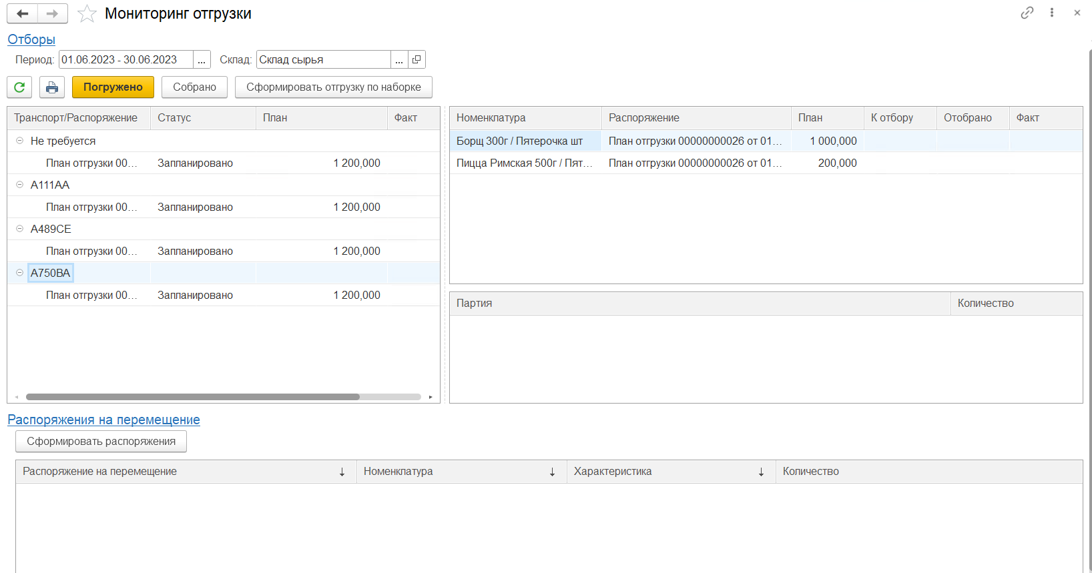The height and width of the screenshot is (573, 1092).
Task: Click the print icon button
Action: 52,87
